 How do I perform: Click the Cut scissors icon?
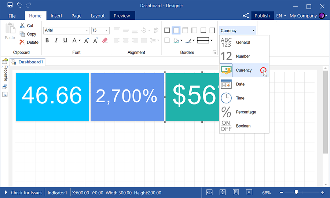(22, 26)
